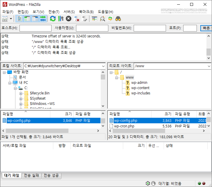Select remote wp-cron.php file
Viewport: 212px width, 187px height.
click(x=124, y=126)
